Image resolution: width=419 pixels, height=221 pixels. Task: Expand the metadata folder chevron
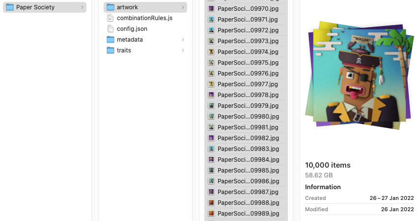click(x=183, y=40)
